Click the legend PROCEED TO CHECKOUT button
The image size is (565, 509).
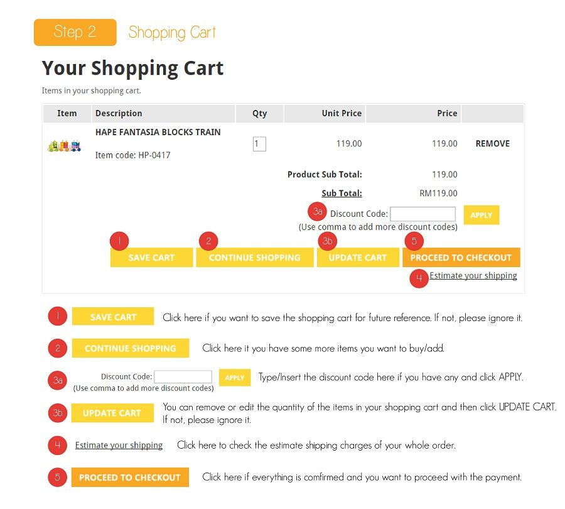(130, 477)
